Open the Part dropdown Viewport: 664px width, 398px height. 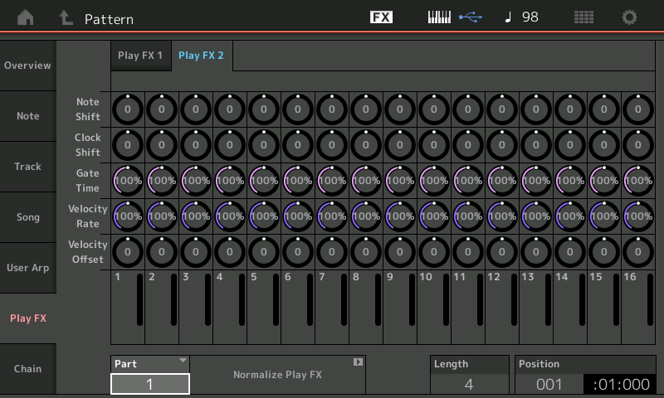[150, 364]
